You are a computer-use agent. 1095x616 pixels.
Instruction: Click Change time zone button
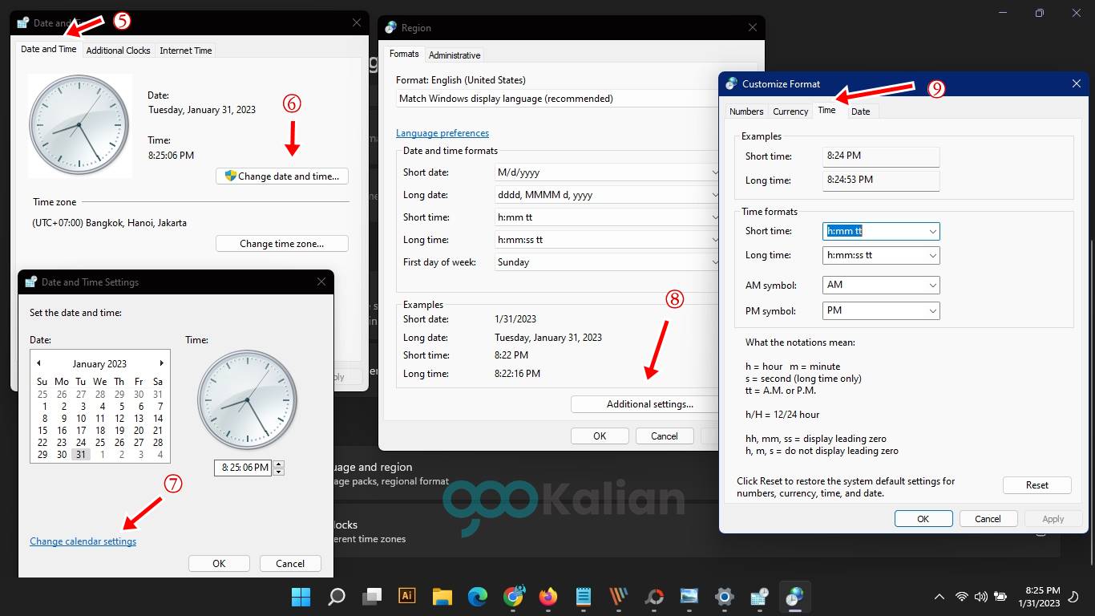click(x=282, y=243)
